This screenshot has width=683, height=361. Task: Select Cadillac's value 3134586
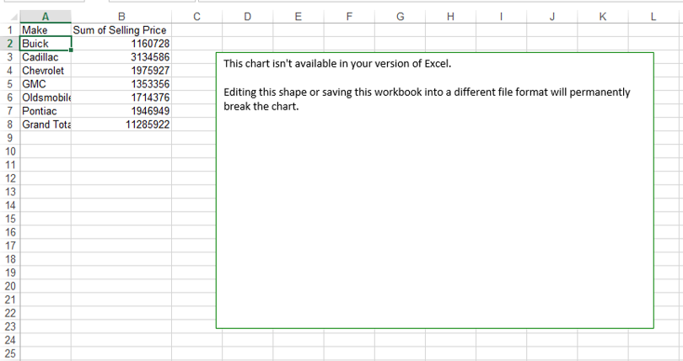point(121,57)
